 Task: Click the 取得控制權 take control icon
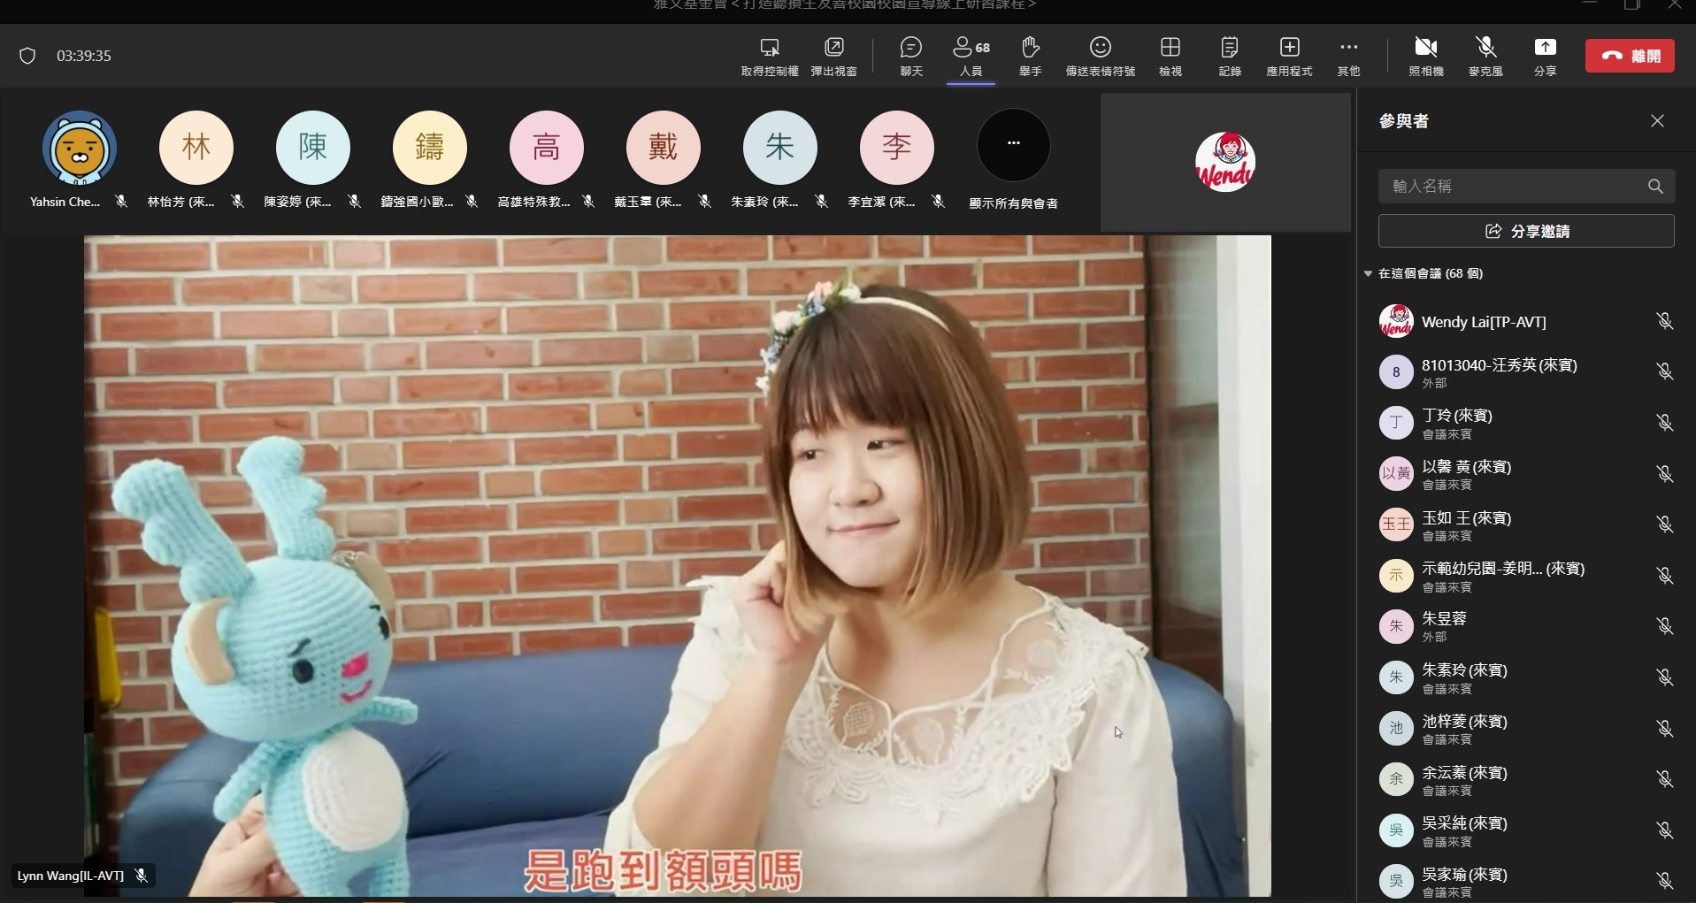769,56
